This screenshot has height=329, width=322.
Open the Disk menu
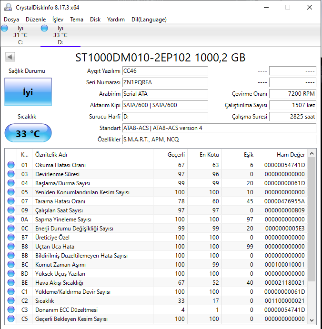tap(95, 20)
